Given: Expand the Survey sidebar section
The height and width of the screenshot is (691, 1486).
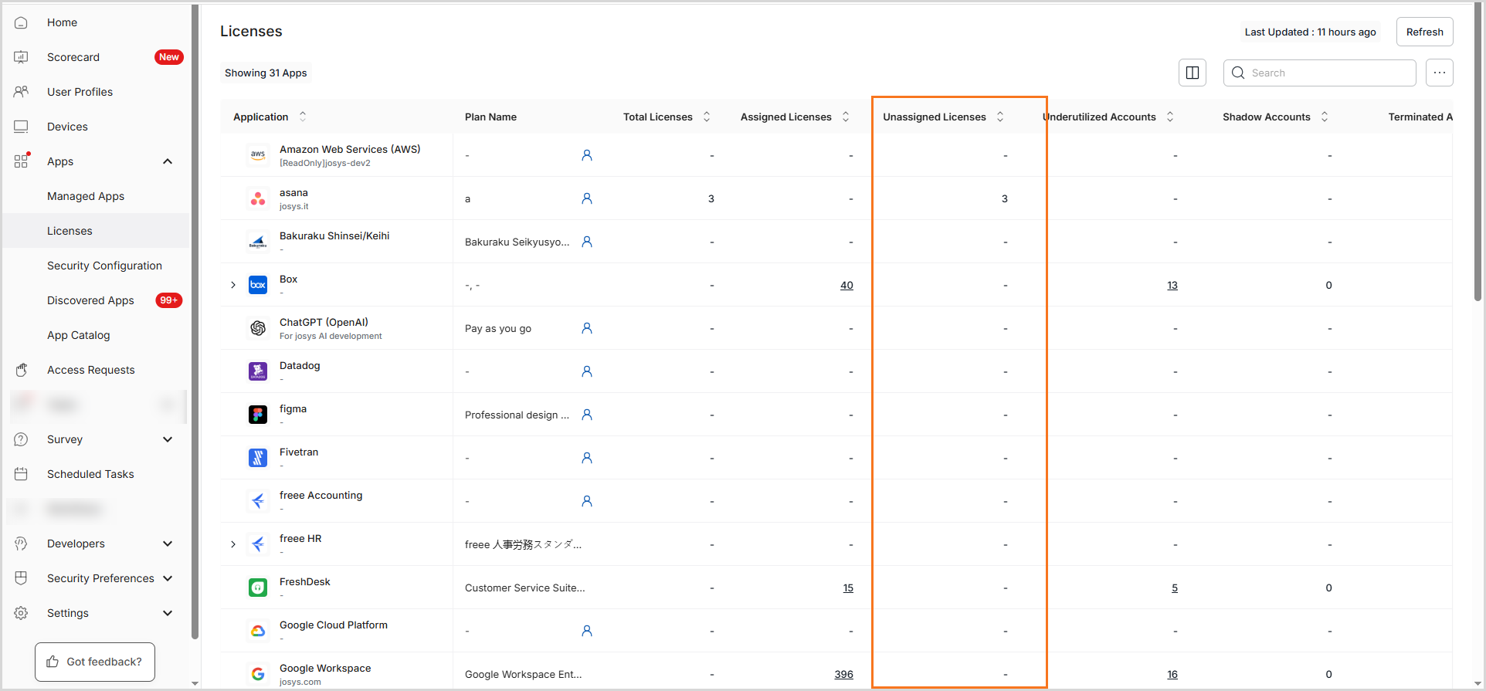Looking at the screenshot, I should tap(168, 439).
